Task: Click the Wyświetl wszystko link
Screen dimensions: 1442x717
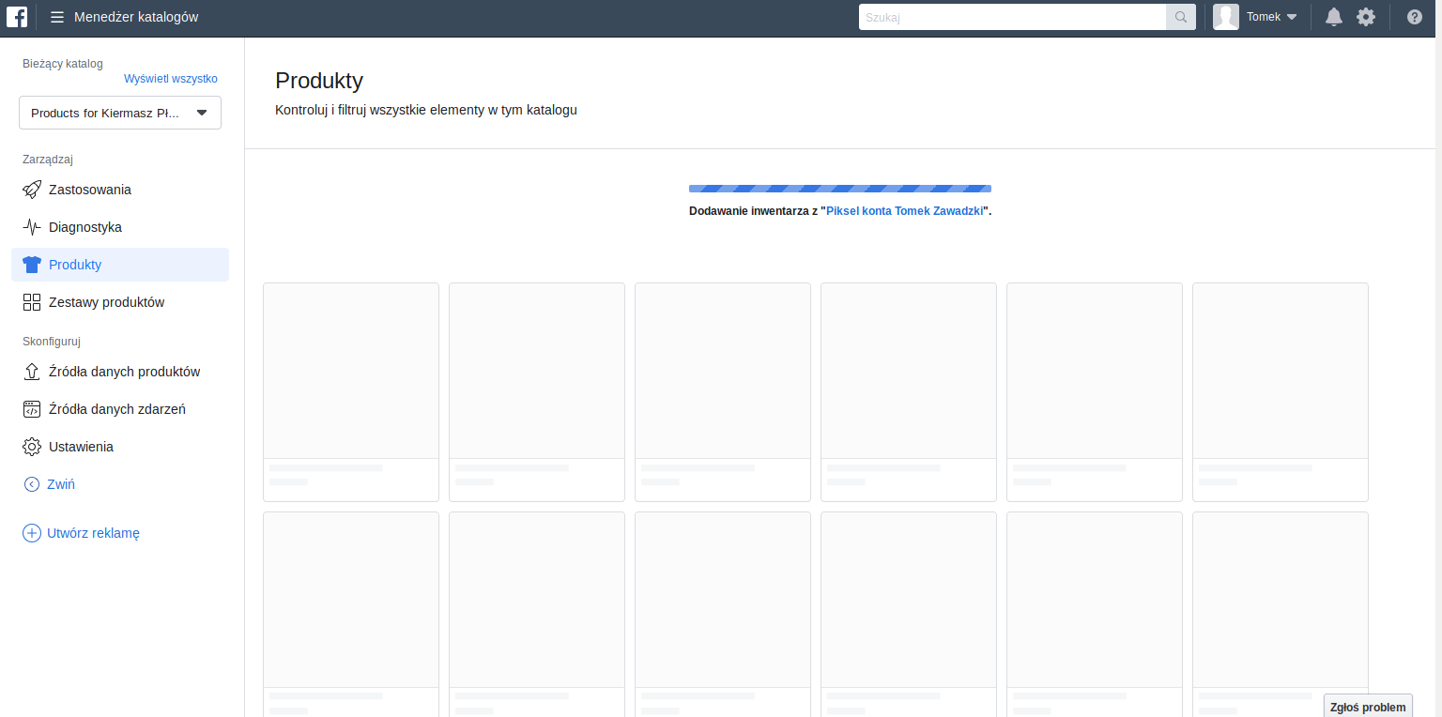Action: (x=171, y=79)
